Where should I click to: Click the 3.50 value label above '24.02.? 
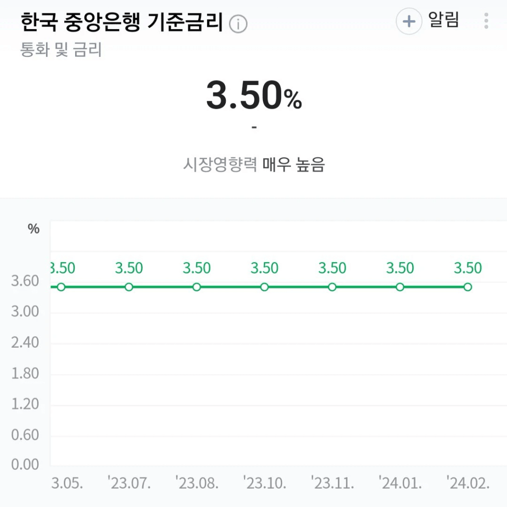point(467,268)
